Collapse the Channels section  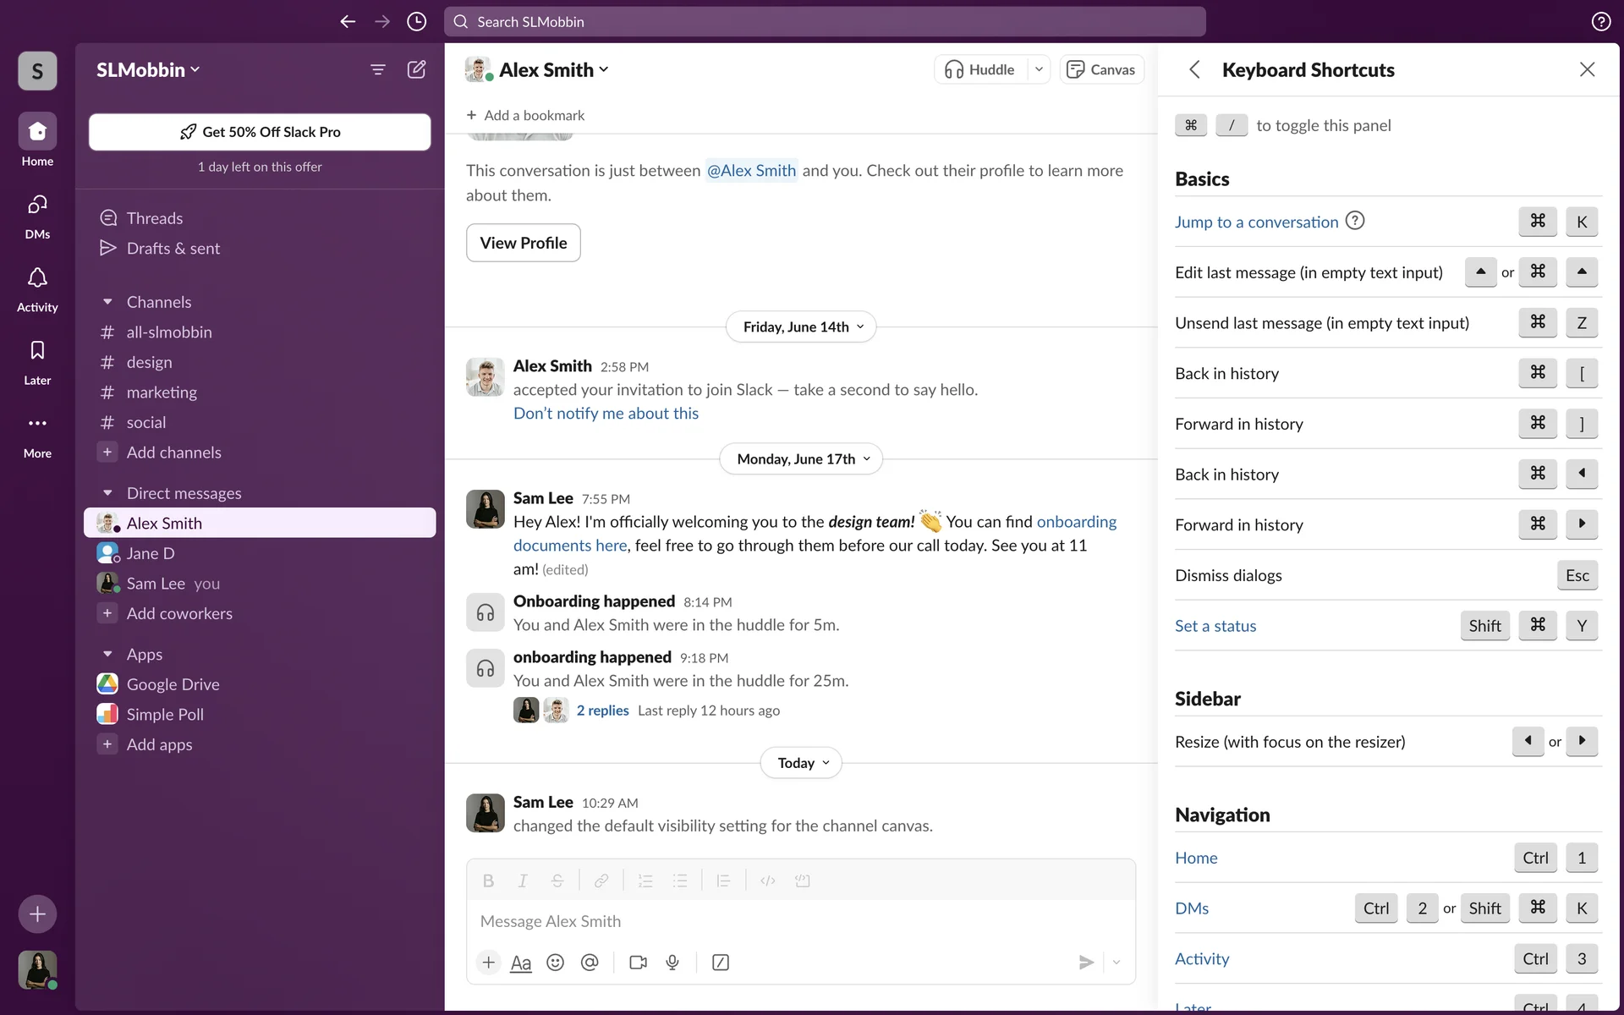click(107, 302)
